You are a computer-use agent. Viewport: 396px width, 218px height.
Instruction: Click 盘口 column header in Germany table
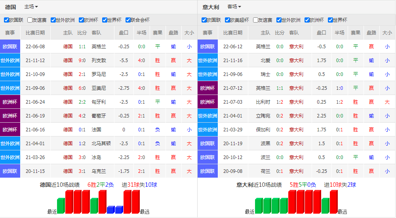[x=124, y=32]
